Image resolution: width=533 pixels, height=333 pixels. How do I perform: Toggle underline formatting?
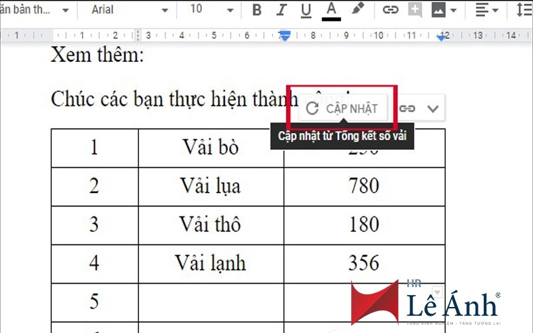pyautogui.click(x=306, y=10)
